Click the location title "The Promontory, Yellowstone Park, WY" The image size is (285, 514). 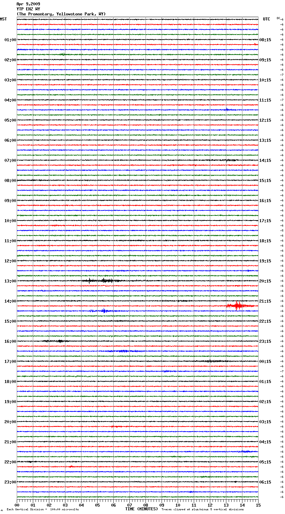tap(61, 14)
